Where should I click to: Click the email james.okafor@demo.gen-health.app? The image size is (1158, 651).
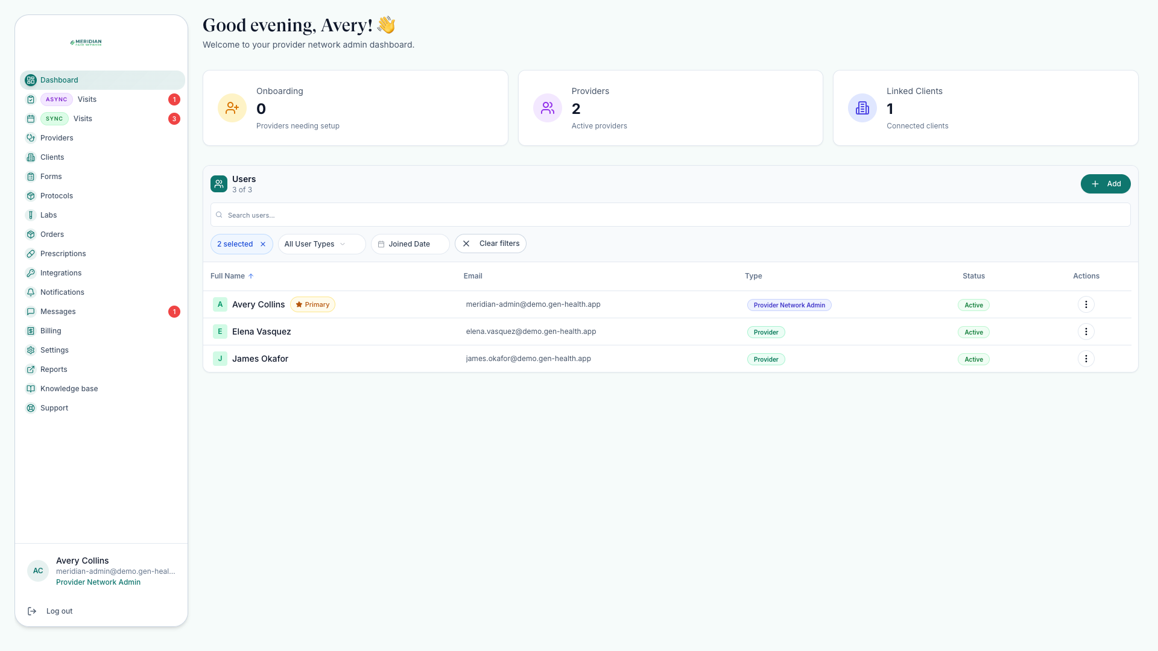click(x=528, y=359)
